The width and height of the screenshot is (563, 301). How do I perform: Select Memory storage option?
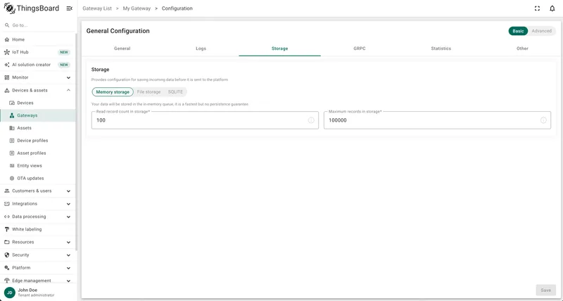[113, 92]
